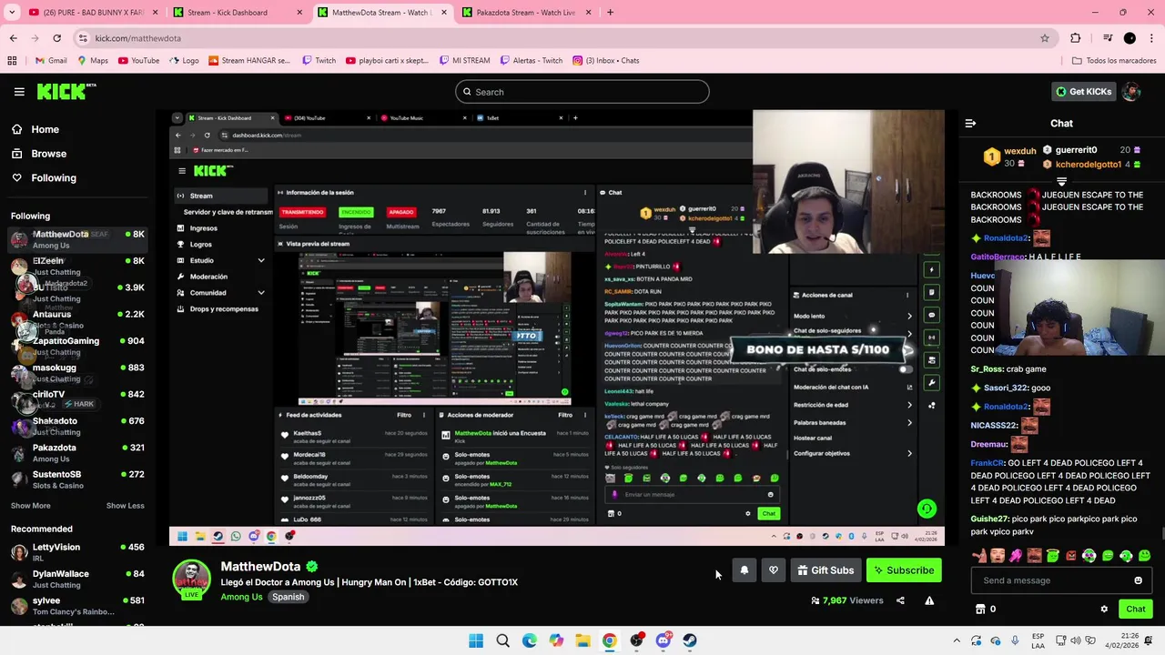Open the MI STREAM bookmark
This screenshot has width=1165, height=655.
[463, 61]
